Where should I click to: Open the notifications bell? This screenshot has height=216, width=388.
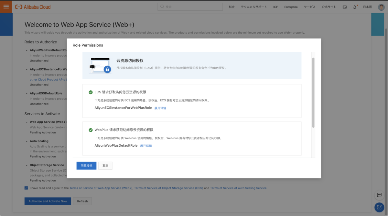tap(355, 7)
